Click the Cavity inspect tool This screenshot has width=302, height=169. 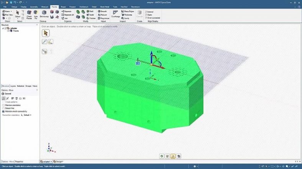pyautogui.click(x=125, y=18)
